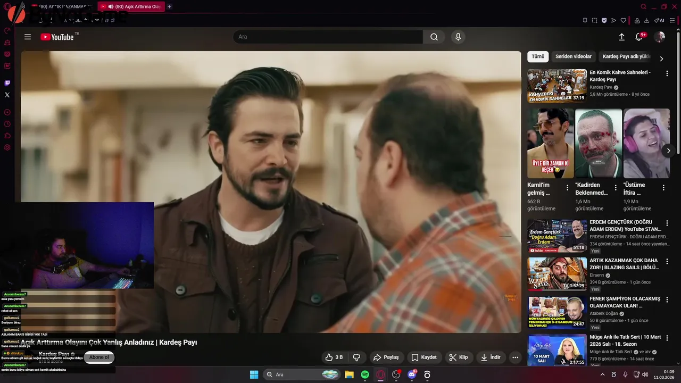Start voice search with microphone icon
The image size is (681, 383).
458,37
